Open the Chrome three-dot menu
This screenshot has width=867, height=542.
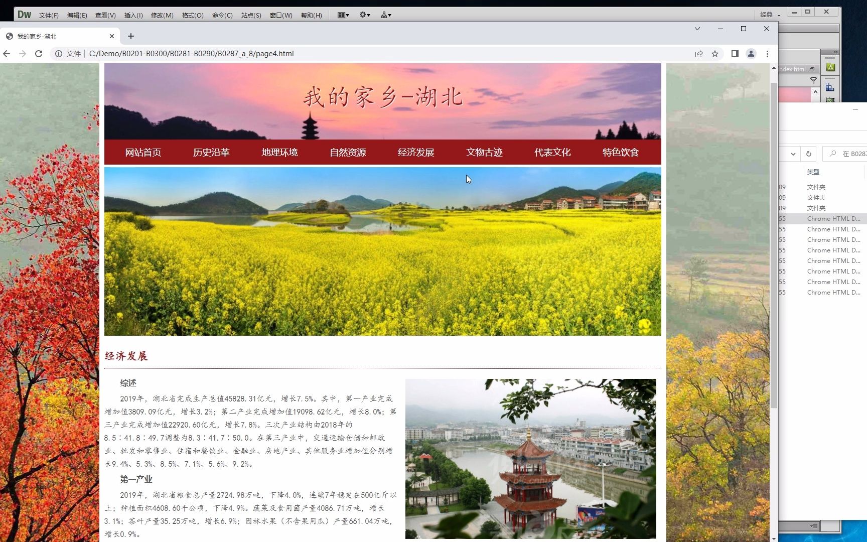767,54
